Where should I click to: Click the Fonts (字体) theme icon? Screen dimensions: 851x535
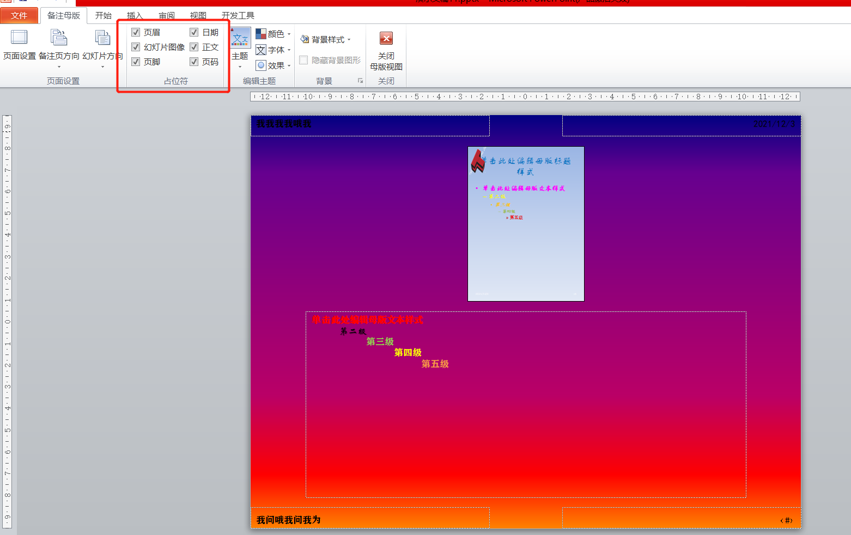tap(262, 50)
